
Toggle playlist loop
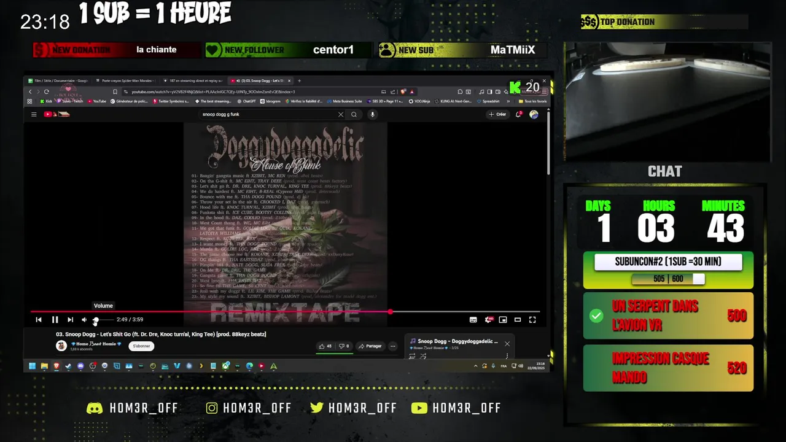[412, 356]
